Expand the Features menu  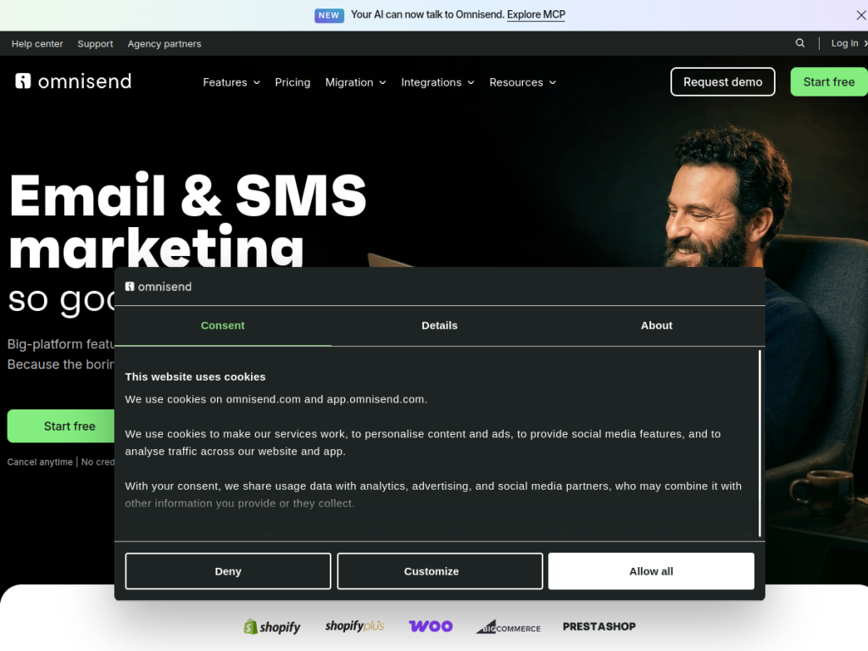click(x=231, y=82)
